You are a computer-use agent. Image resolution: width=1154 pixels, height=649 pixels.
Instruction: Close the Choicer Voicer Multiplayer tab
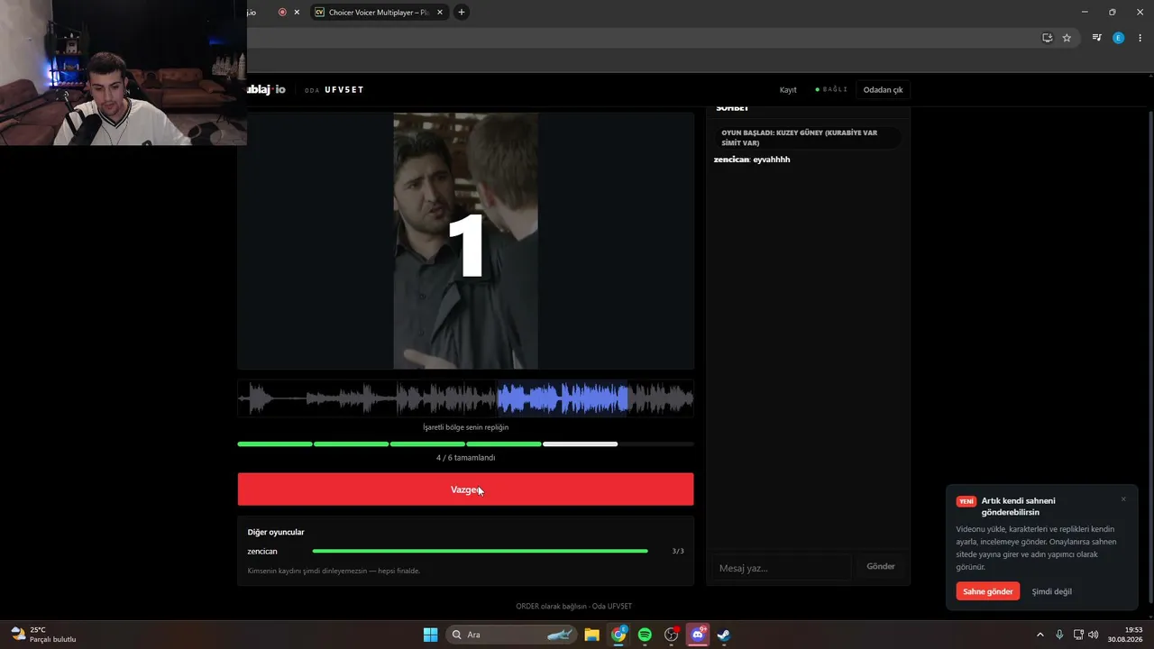pos(440,13)
